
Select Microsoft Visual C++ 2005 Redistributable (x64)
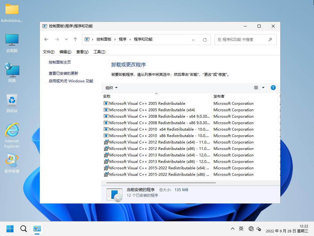(152, 110)
